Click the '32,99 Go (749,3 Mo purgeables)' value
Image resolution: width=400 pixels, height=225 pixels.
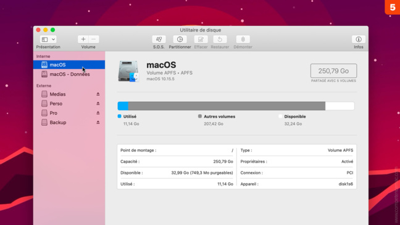202,173
